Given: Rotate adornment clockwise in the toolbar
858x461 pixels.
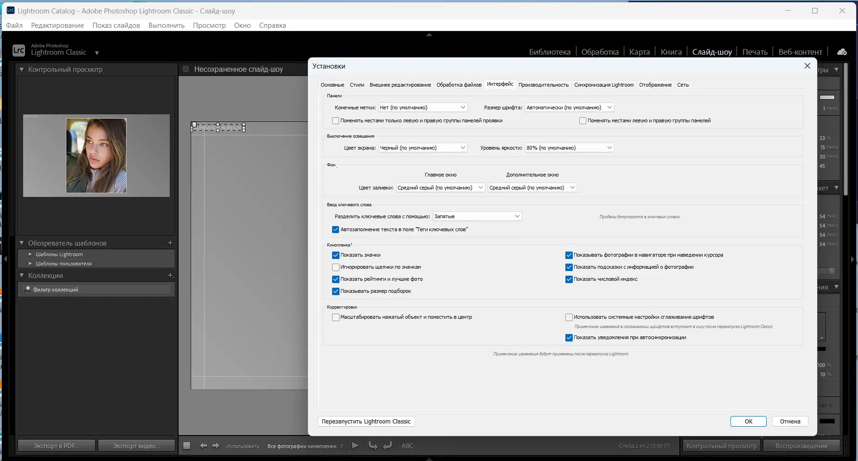Looking at the screenshot, I should (x=388, y=446).
